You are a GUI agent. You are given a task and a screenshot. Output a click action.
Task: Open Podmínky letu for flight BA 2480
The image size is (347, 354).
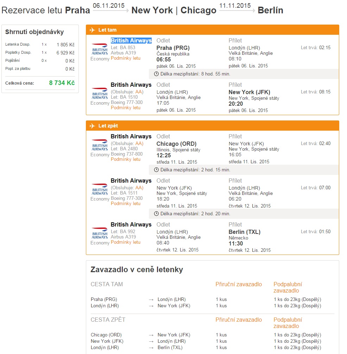[x=126, y=159]
